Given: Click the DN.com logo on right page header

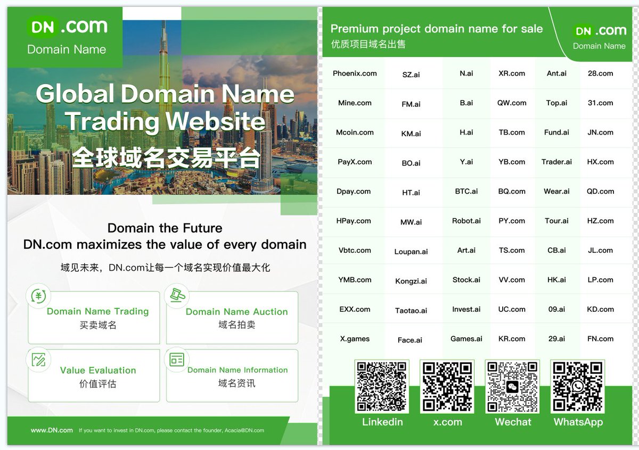Looking at the screenshot, I should tap(600, 30).
